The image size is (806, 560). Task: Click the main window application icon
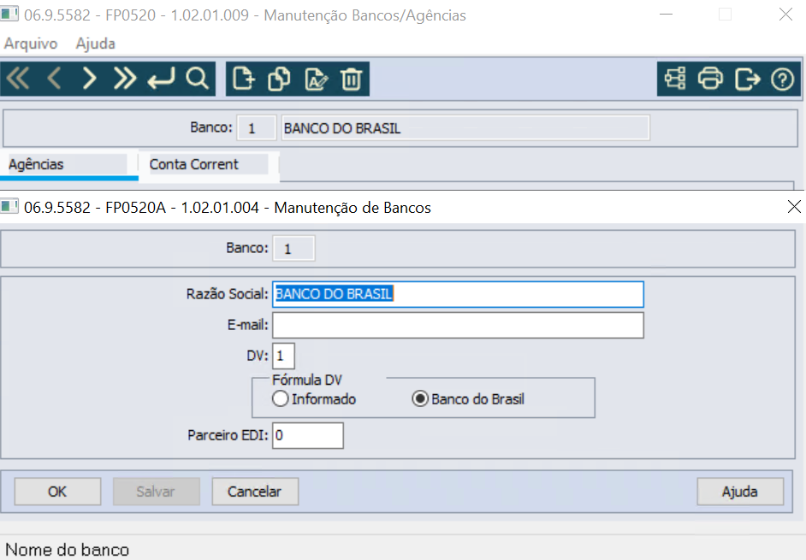tap(9, 14)
